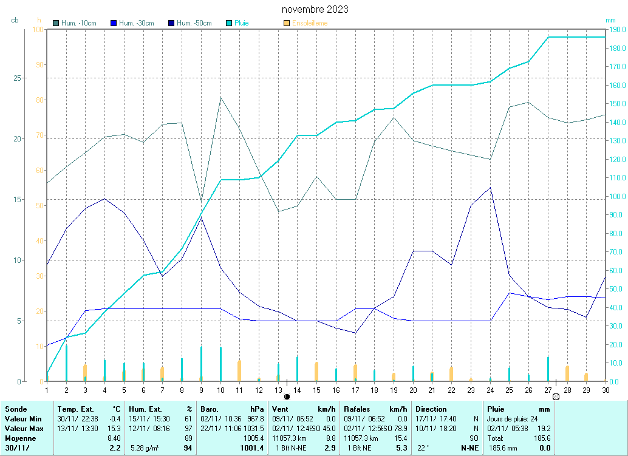Click the 'Baro.' column header
628x456 pixels.
(x=210, y=409)
